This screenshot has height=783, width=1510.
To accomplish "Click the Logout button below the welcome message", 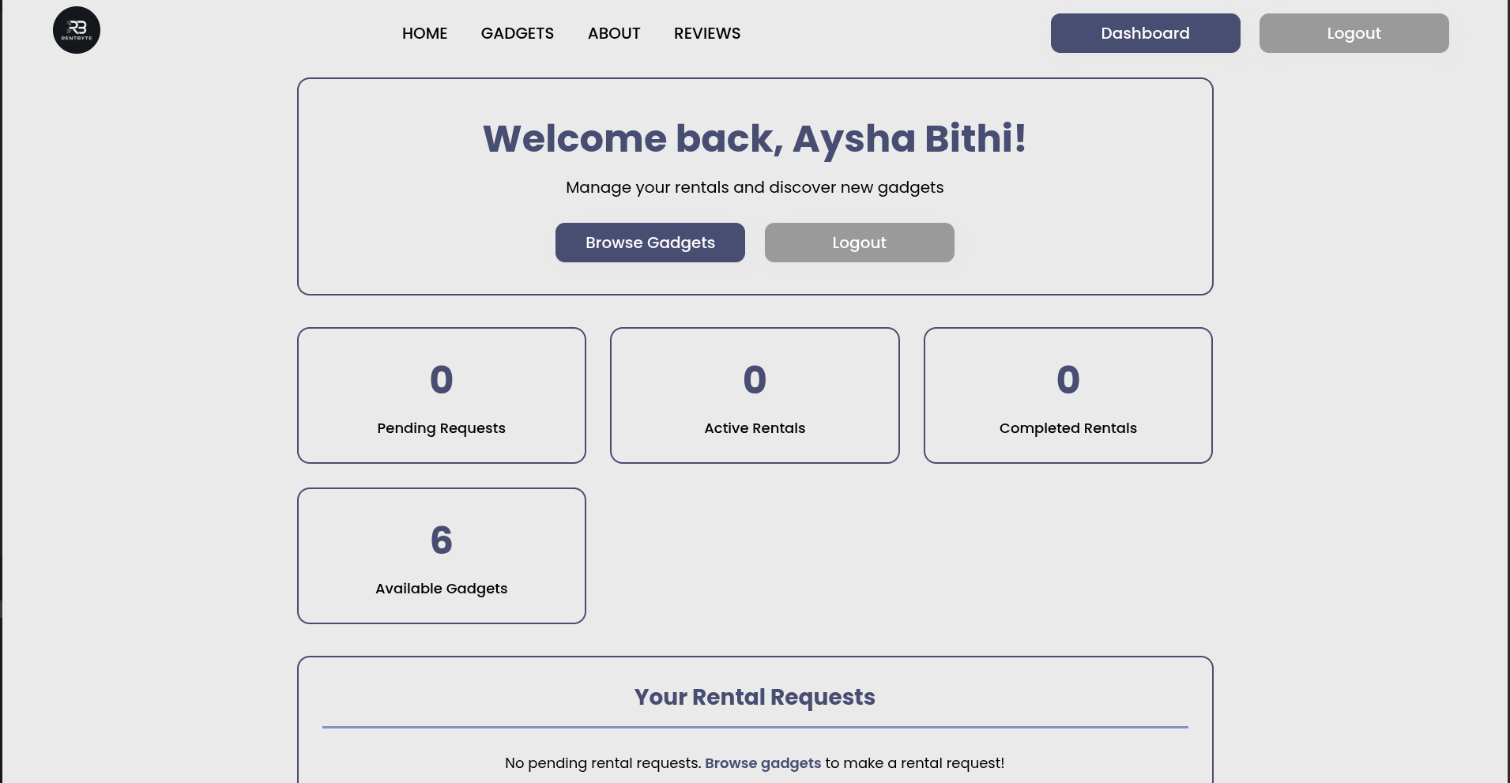I will [859, 243].
